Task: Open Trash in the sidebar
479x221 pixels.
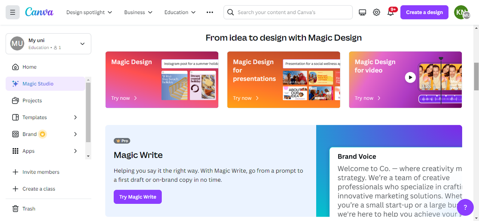Action: click(45, 209)
